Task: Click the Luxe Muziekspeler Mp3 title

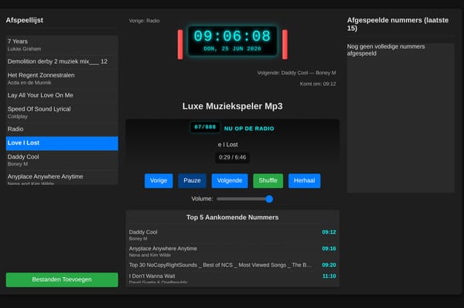Action: pos(232,106)
